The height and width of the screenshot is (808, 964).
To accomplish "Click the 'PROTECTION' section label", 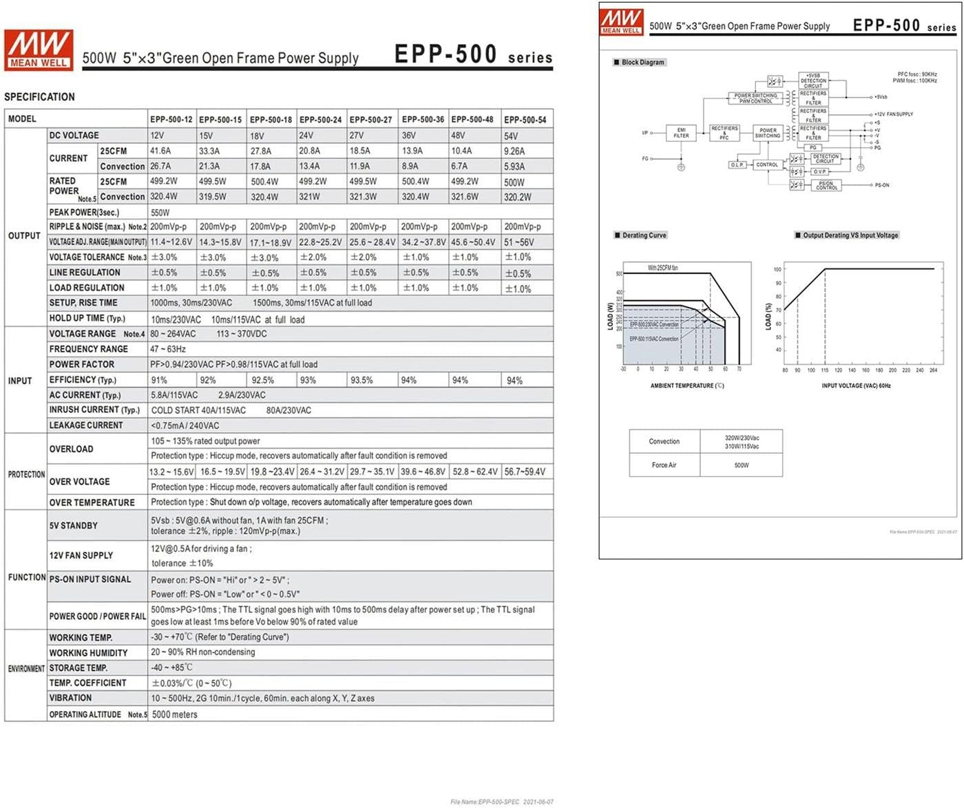I will pyautogui.click(x=26, y=475).
